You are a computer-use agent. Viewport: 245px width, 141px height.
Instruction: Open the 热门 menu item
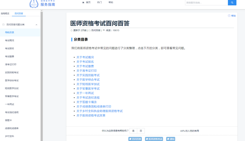click(100, 2)
